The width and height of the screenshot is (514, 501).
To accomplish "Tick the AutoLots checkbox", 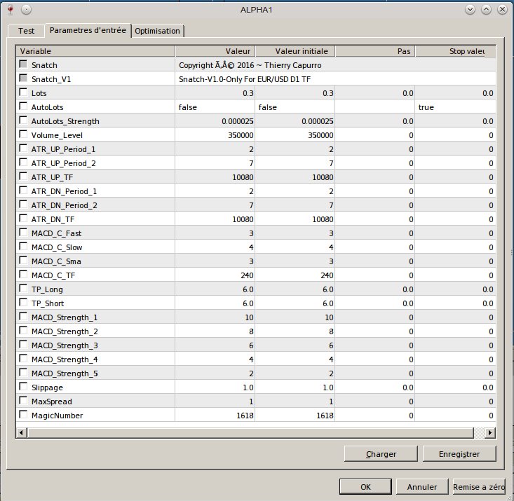I will [x=24, y=107].
